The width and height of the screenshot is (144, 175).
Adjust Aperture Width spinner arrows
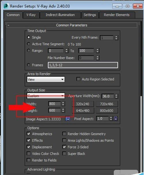[116, 96]
